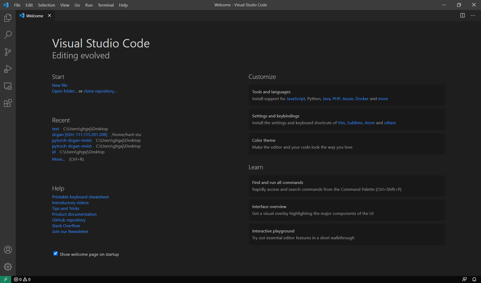Install Java language support
Viewport: 481px width, 283px height.
point(326,99)
